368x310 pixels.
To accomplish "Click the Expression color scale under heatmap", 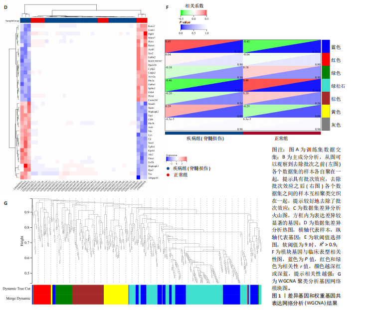I will [x=176, y=158].
